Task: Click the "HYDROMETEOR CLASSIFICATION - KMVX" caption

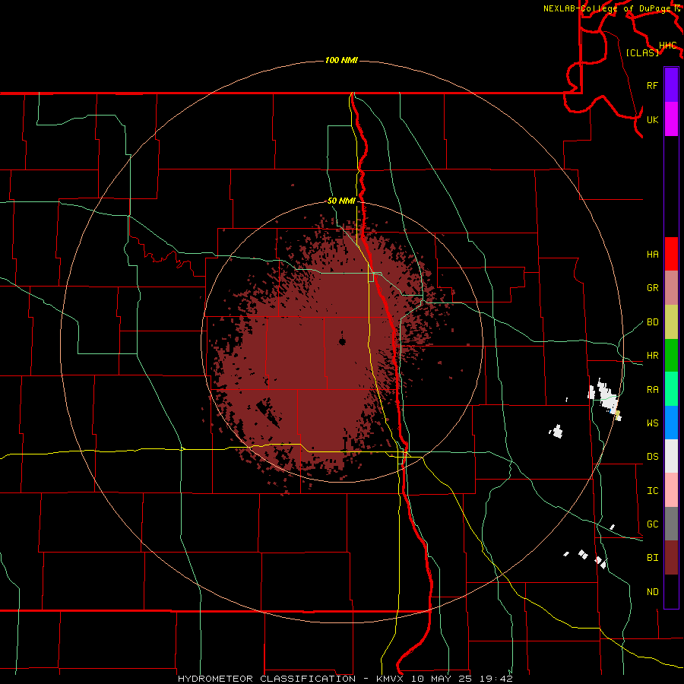Action: (x=292, y=679)
